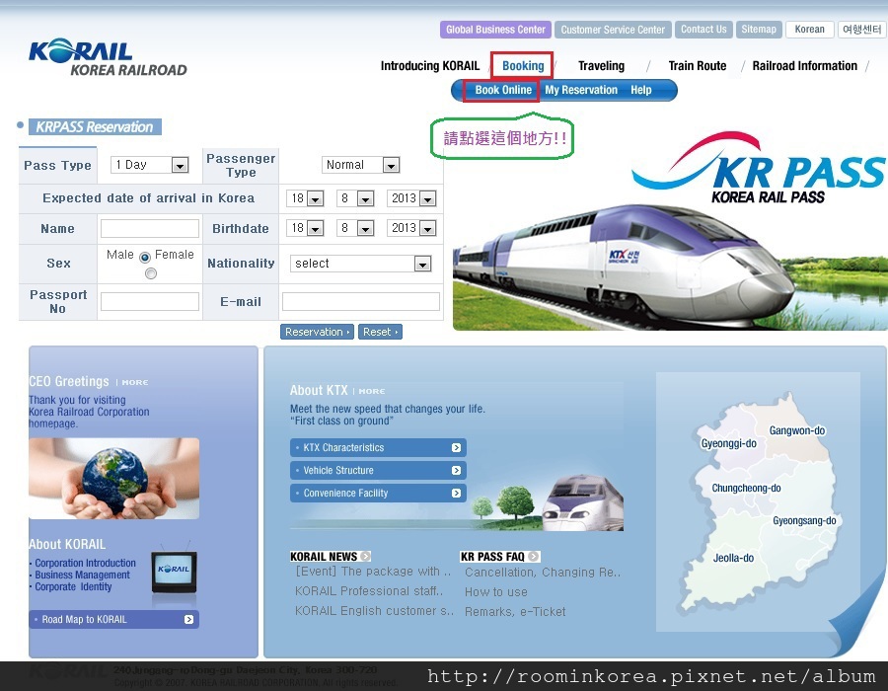The image size is (888, 691).
Task: Click arrow icon on Road Map to KORAIL
Action: 188,619
